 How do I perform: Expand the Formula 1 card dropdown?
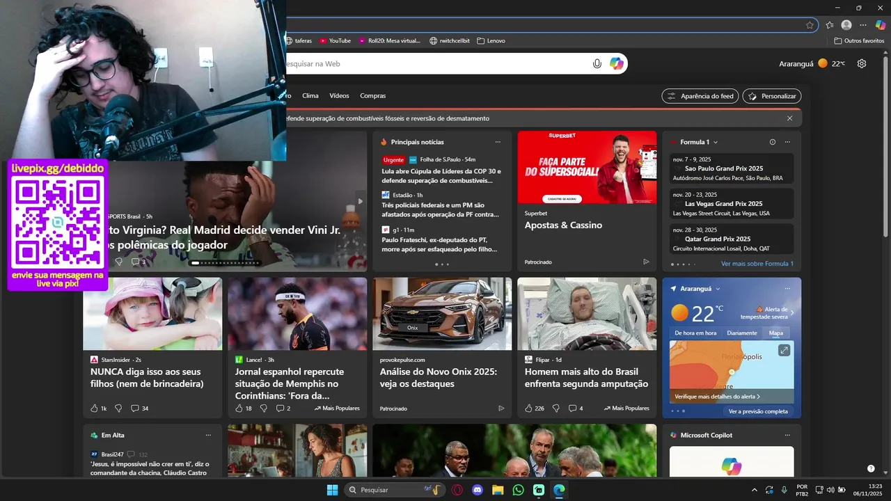(x=716, y=142)
